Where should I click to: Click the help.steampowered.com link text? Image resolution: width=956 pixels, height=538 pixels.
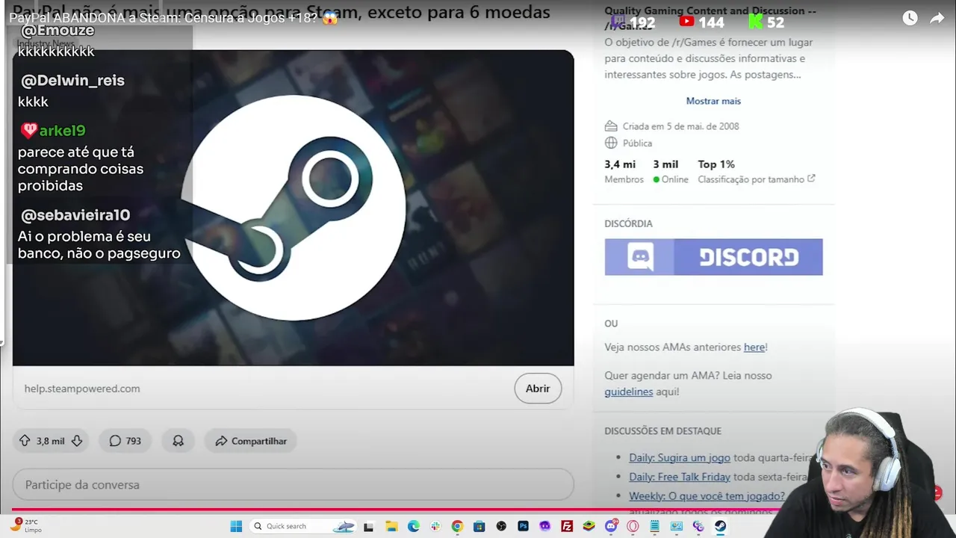pos(82,389)
